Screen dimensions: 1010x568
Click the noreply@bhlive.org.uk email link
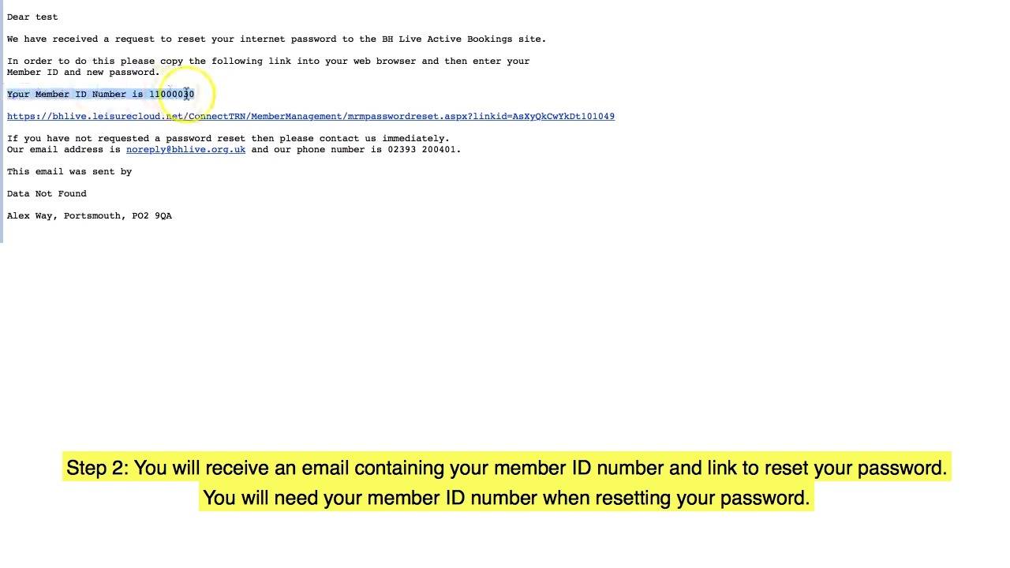pos(185,150)
